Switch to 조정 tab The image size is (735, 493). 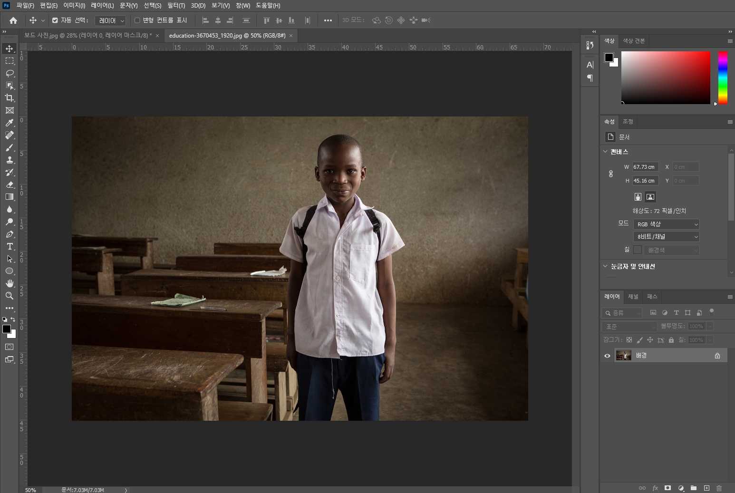tap(628, 122)
